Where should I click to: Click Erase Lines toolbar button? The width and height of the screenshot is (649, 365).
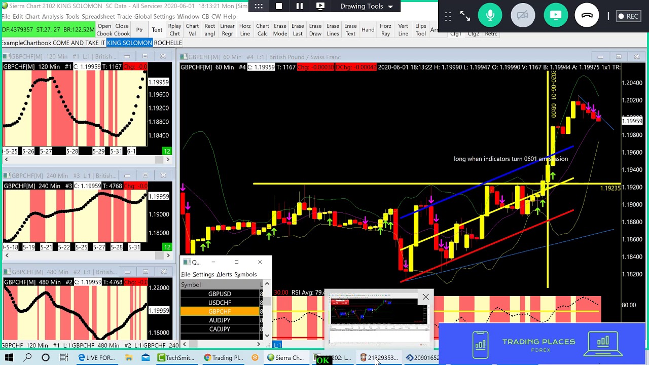(x=333, y=30)
